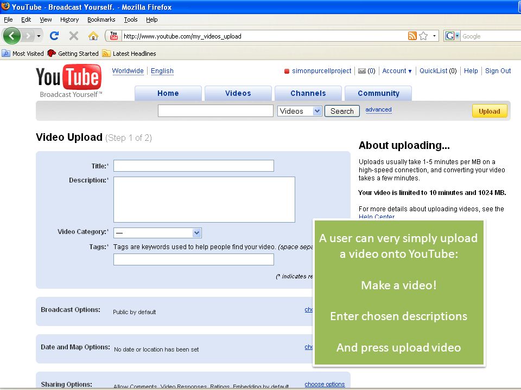Open the Most Visited bookmarks folder
The image size is (521, 390).
point(23,54)
